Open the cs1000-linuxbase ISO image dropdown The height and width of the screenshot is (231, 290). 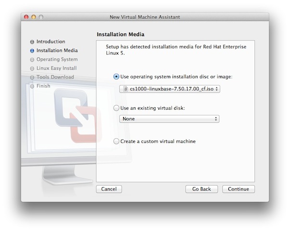pos(170,89)
